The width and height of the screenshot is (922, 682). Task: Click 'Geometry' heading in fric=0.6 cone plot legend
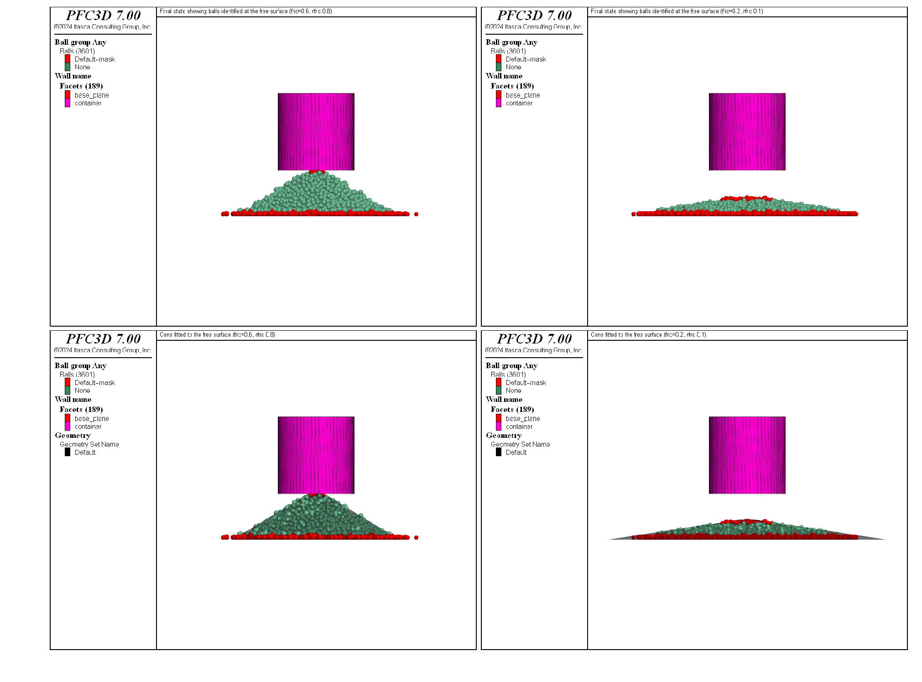[73, 436]
